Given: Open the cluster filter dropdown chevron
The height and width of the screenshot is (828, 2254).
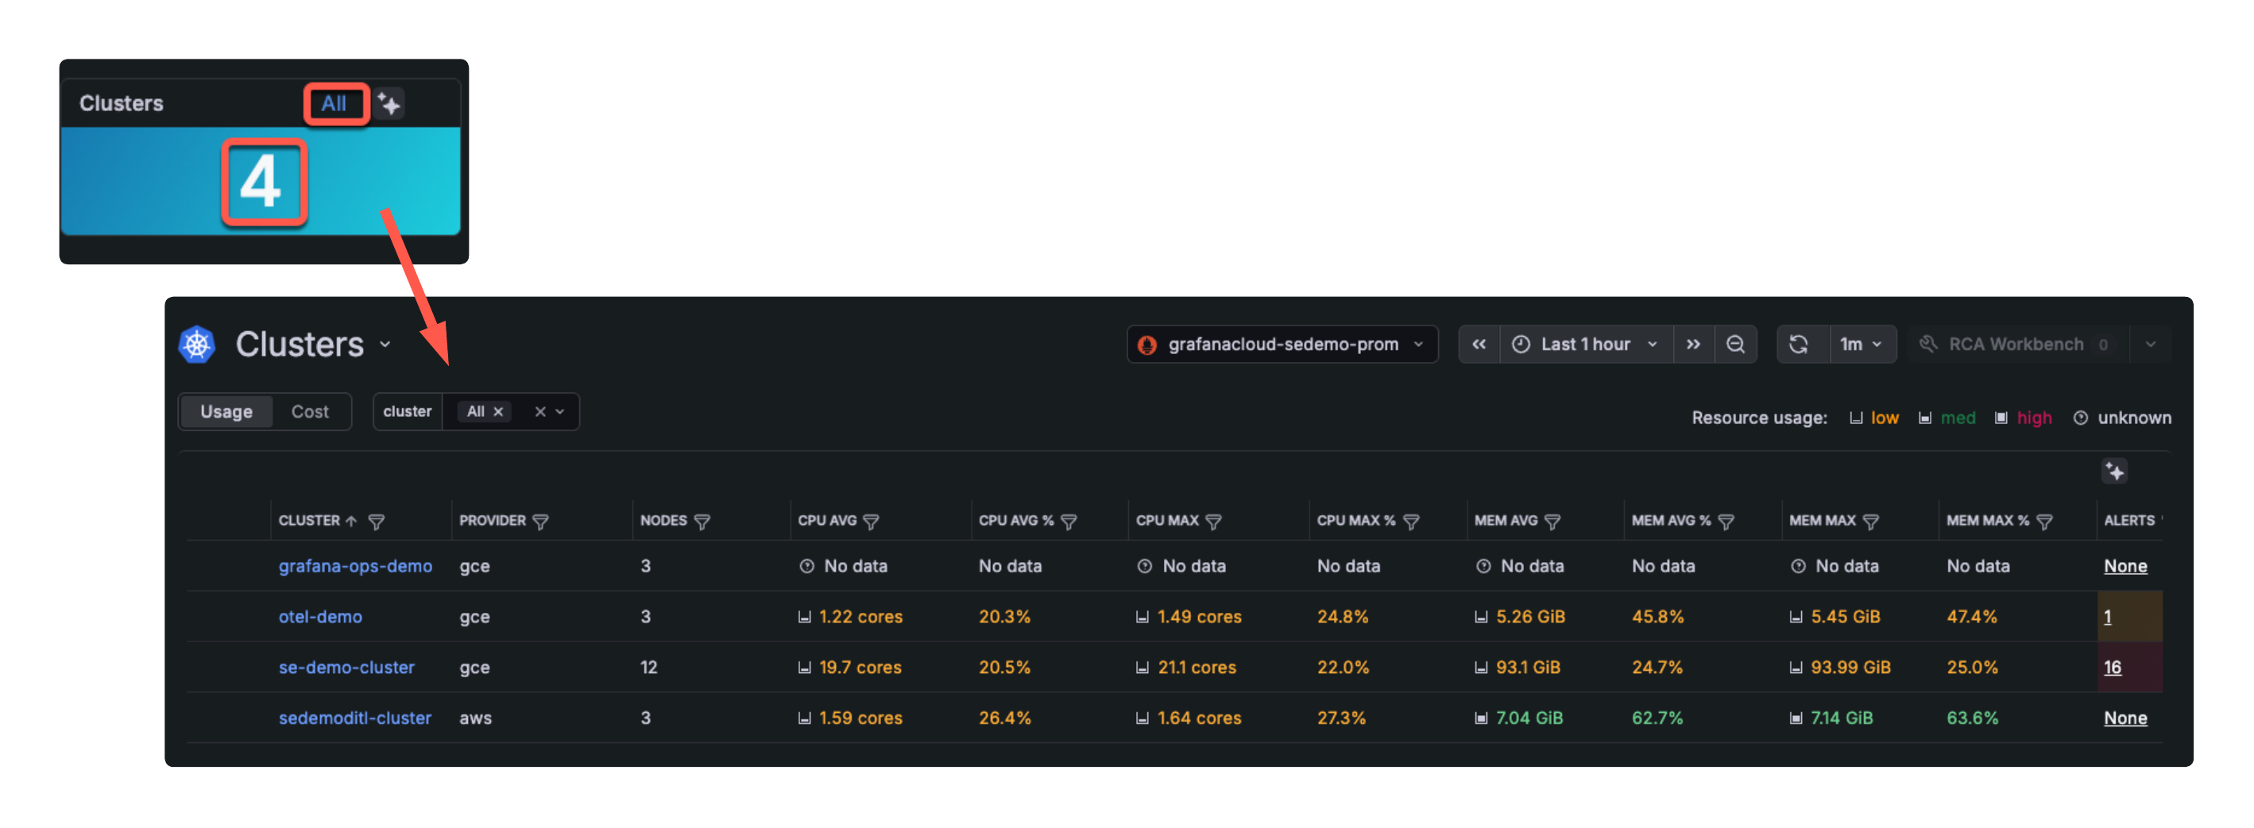Looking at the screenshot, I should (560, 412).
